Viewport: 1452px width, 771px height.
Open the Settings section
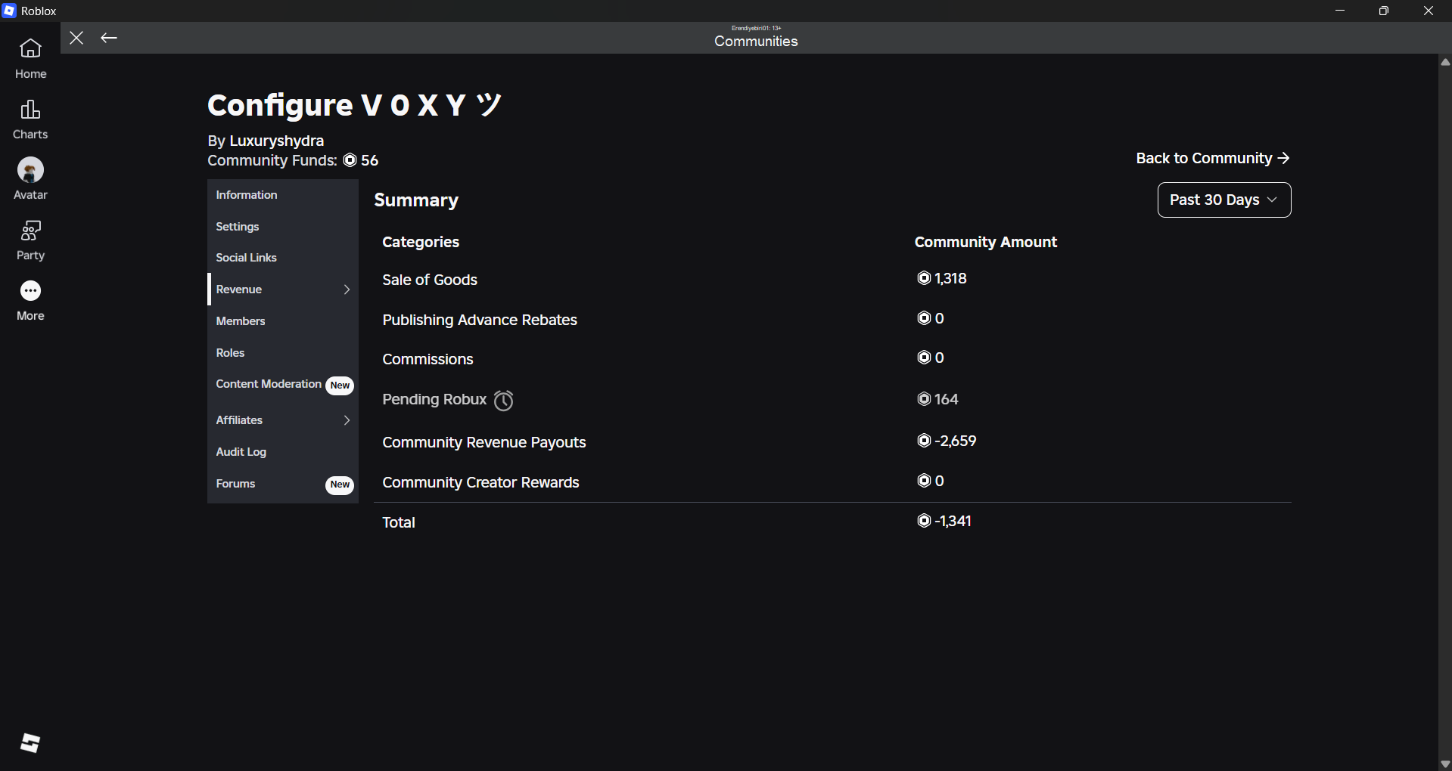pos(283,227)
